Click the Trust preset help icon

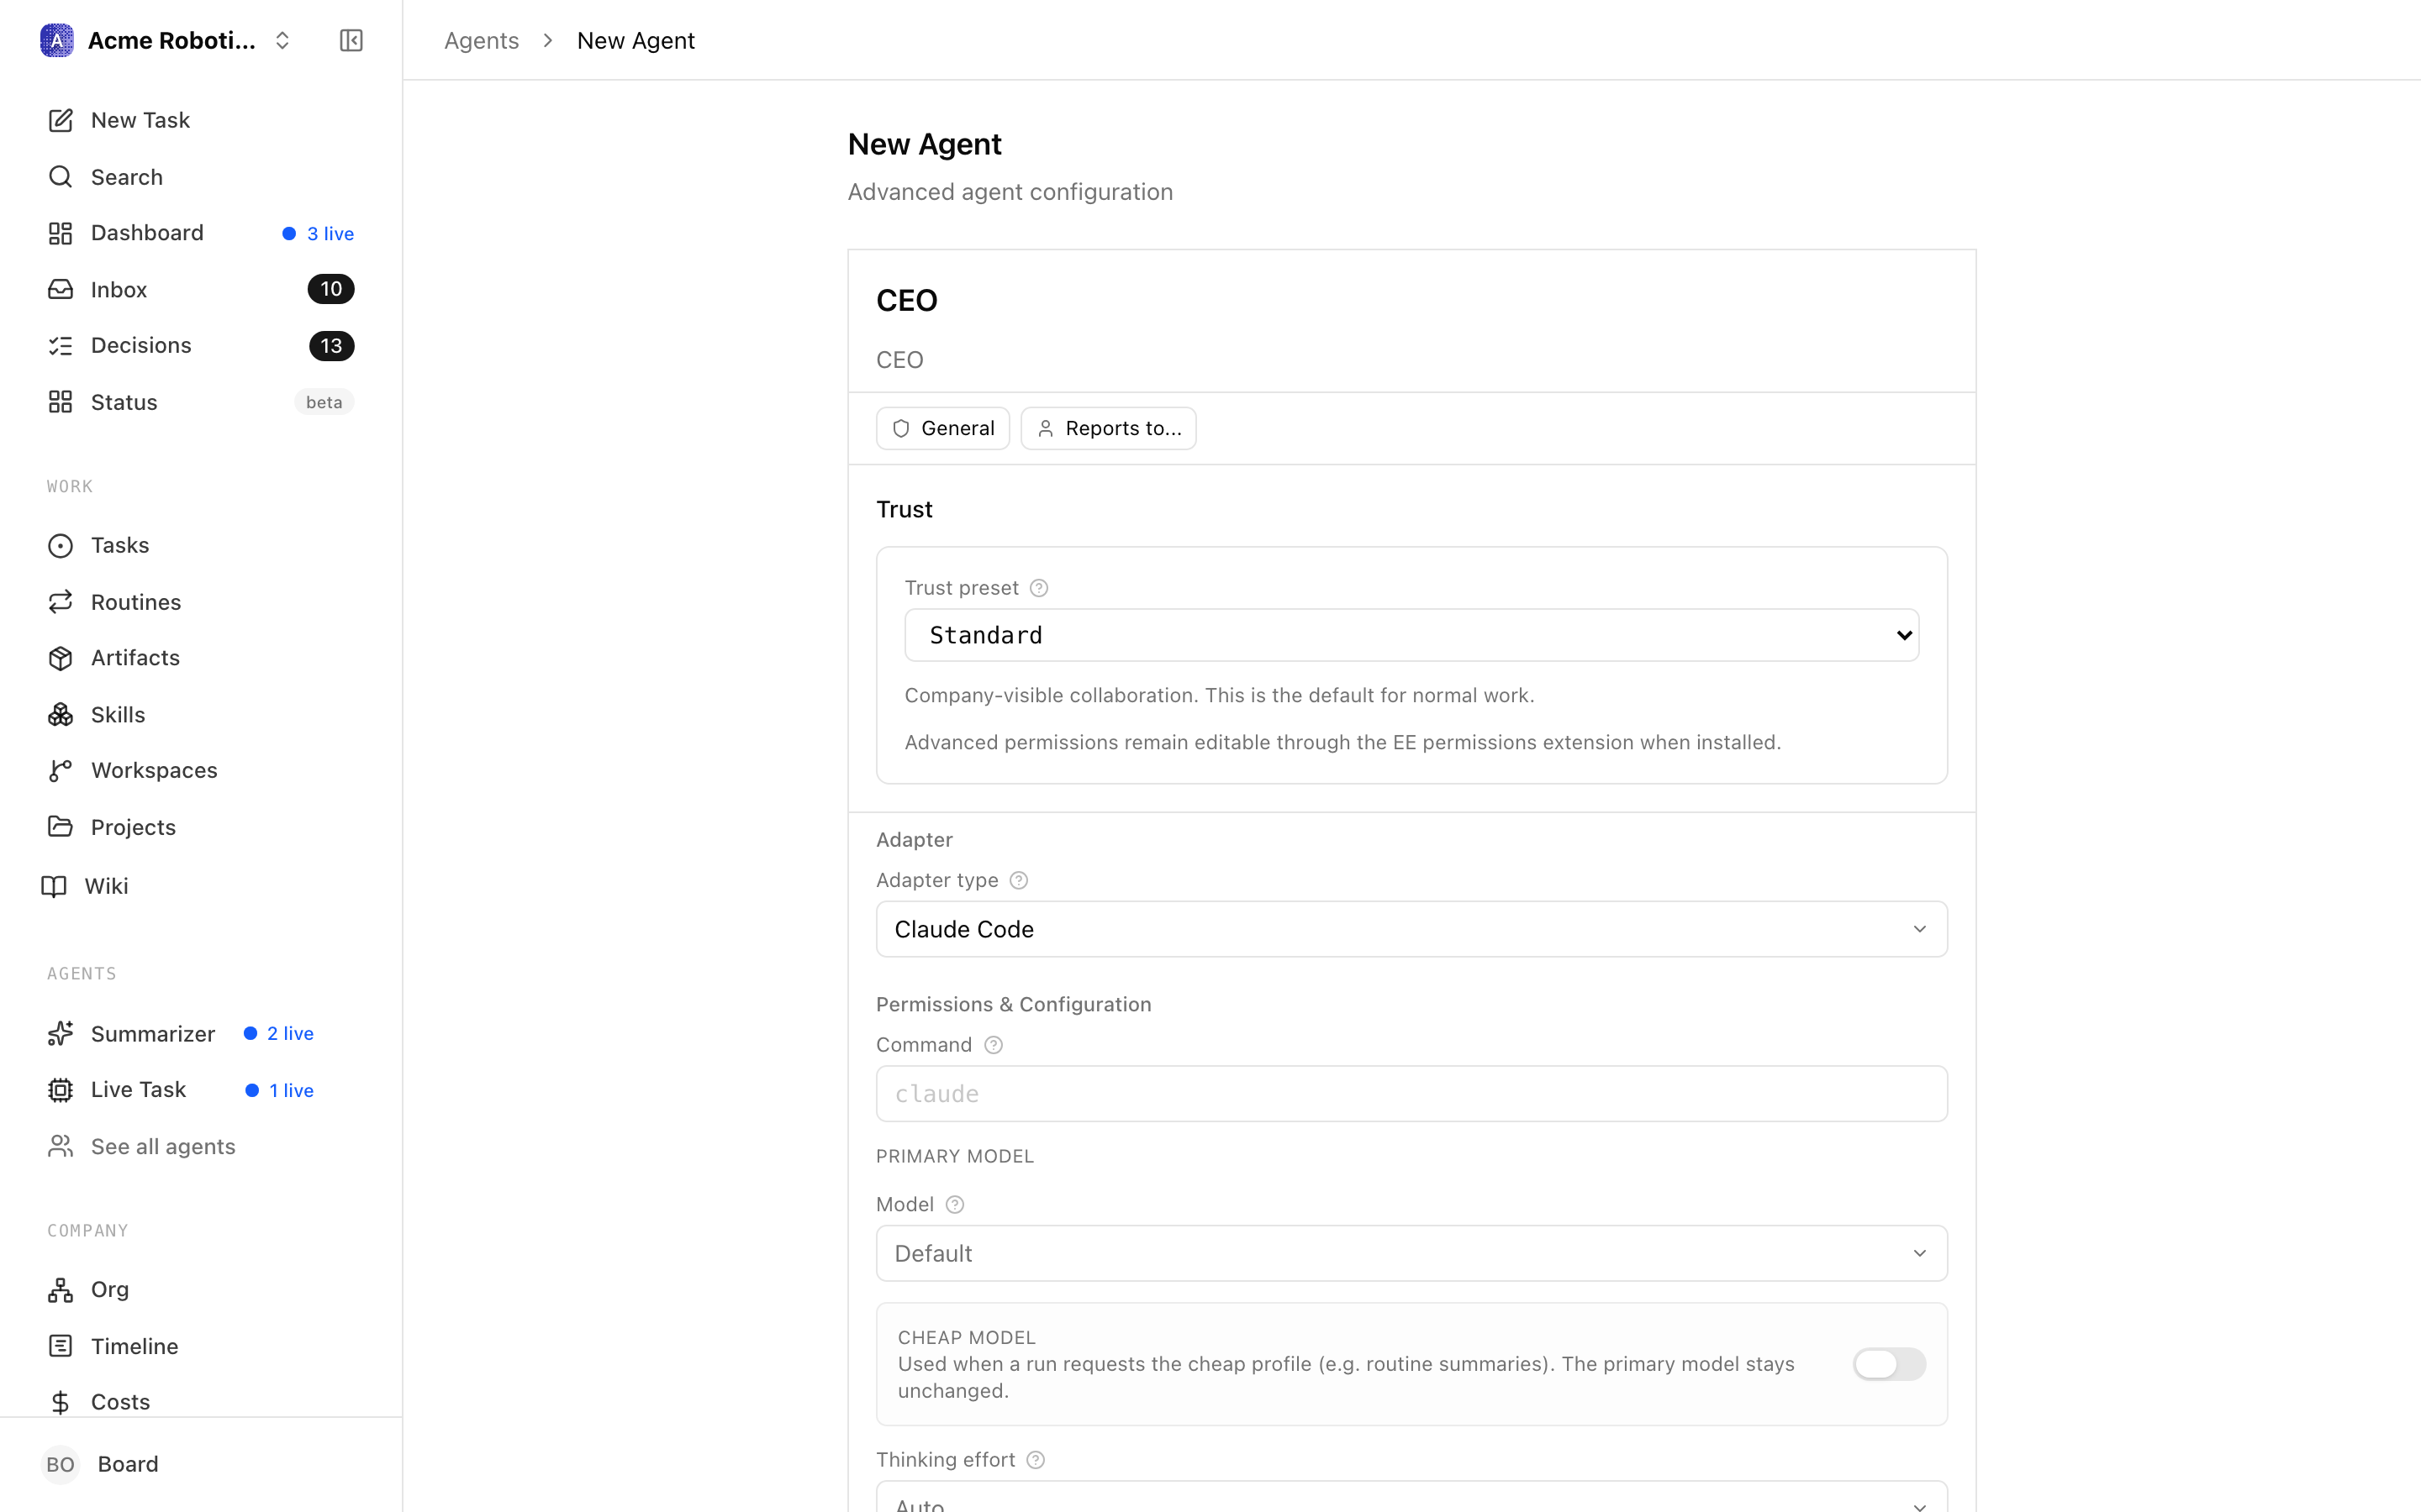[1038, 588]
